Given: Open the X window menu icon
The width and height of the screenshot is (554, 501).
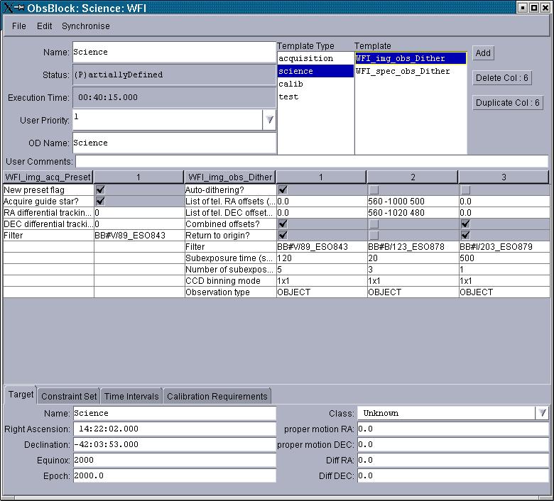Looking at the screenshot, I should [x=8, y=7].
